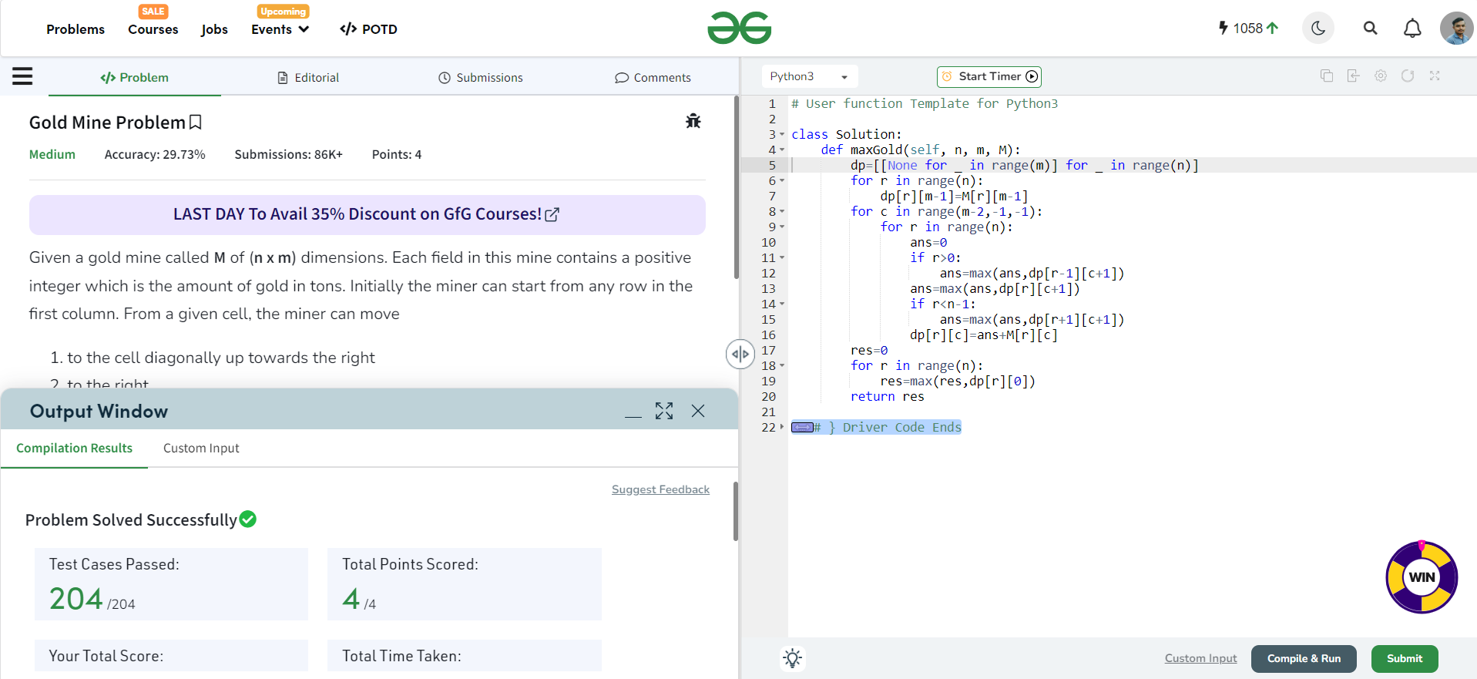1477x679 pixels.
Task: Toggle dark mode with moon icon
Action: (x=1318, y=29)
